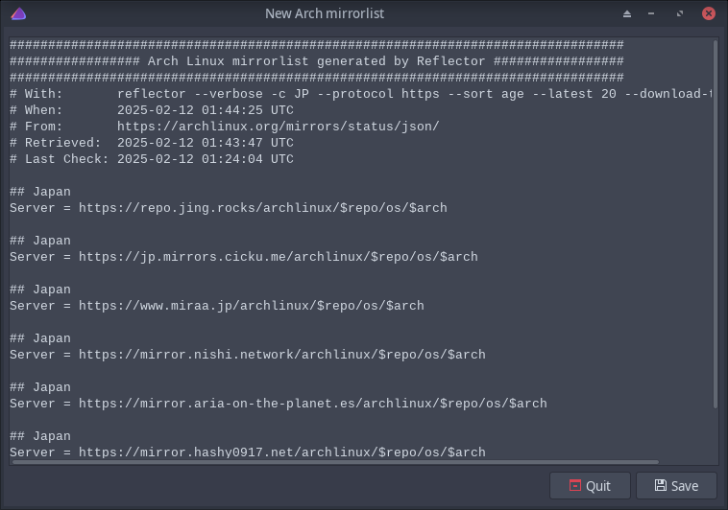
Task: Click the www.miraa.jp server entry
Action: pyautogui.click(x=216, y=306)
